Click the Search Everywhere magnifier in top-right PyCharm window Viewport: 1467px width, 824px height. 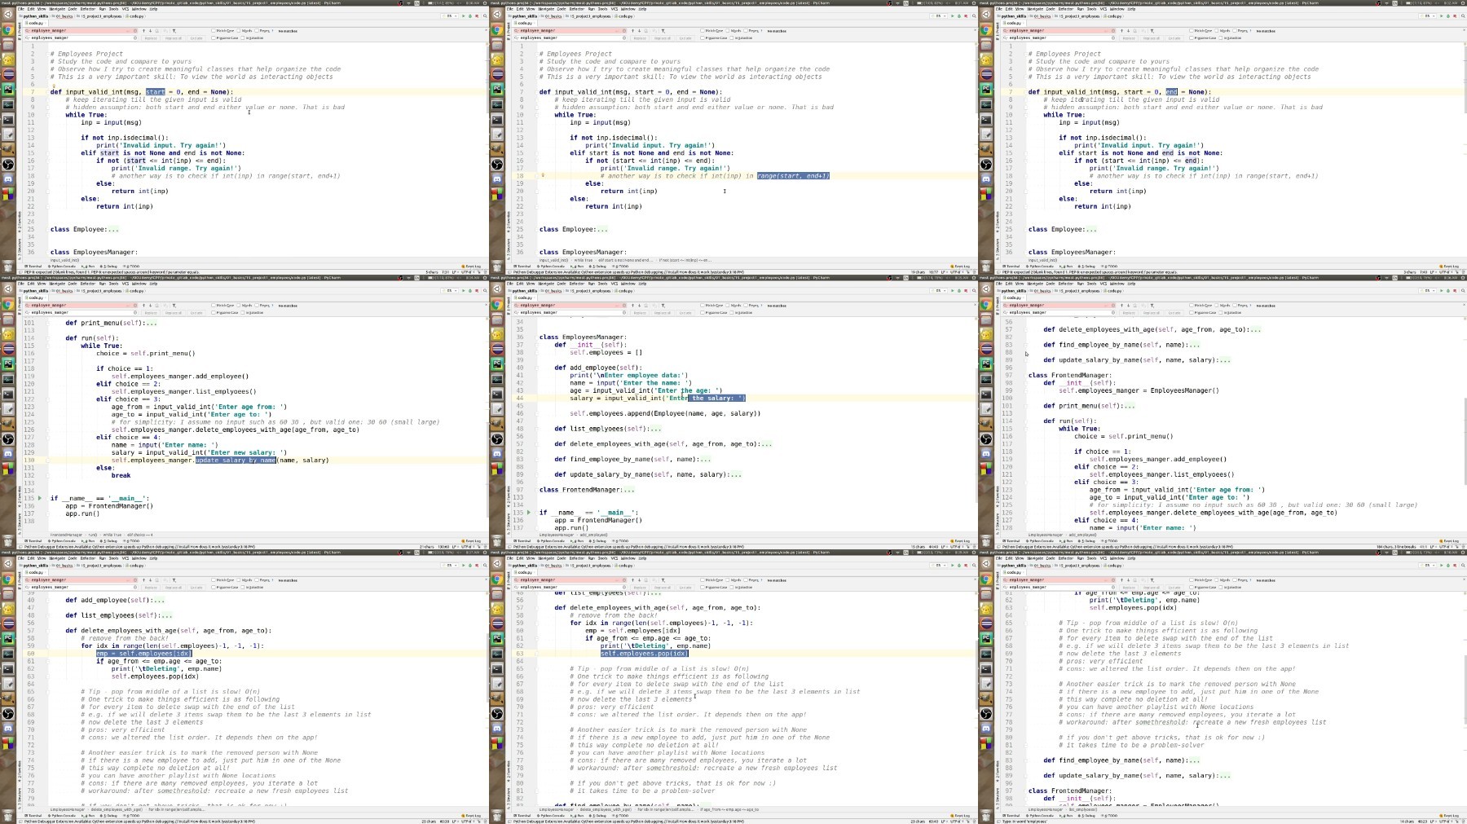click(1461, 15)
